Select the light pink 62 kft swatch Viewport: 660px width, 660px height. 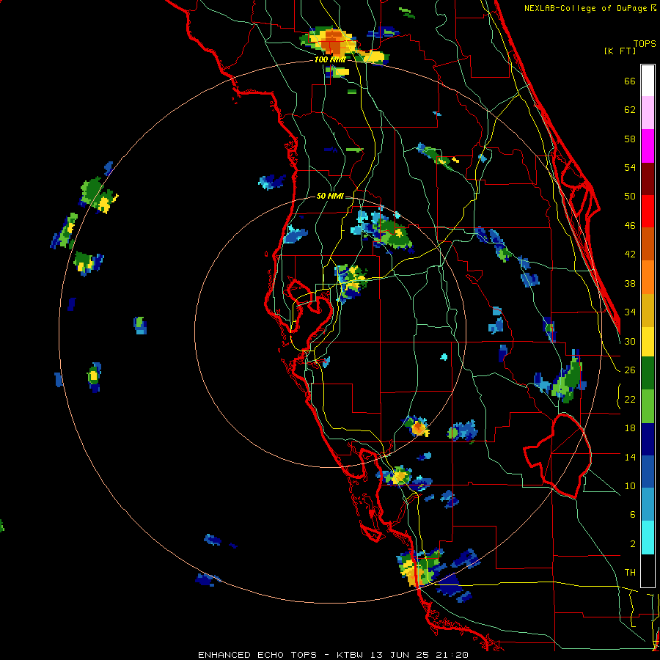click(648, 113)
